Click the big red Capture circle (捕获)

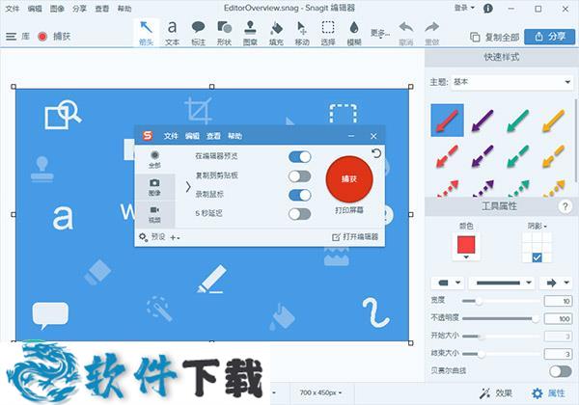[x=349, y=179]
